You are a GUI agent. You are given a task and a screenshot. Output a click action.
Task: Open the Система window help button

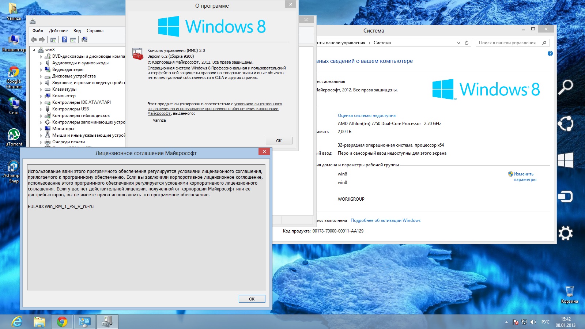coord(550,54)
